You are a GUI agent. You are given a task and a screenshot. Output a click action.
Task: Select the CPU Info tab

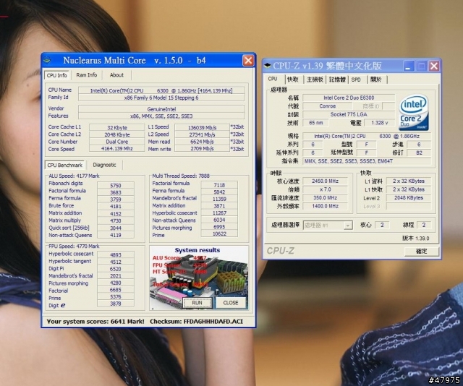tap(57, 75)
